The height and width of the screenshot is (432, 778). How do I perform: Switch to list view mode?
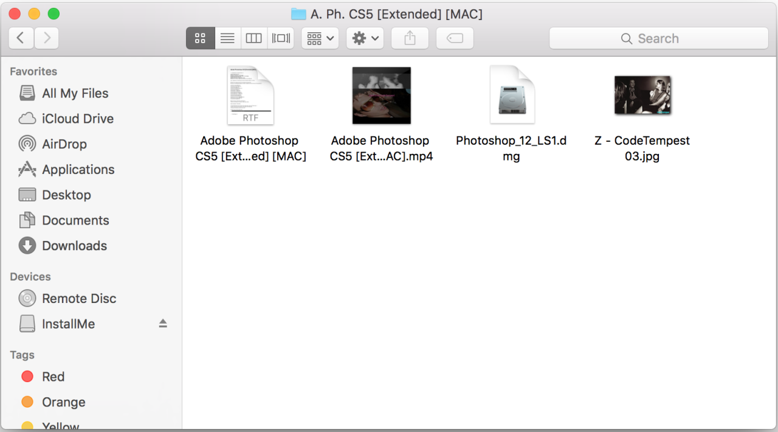227,38
